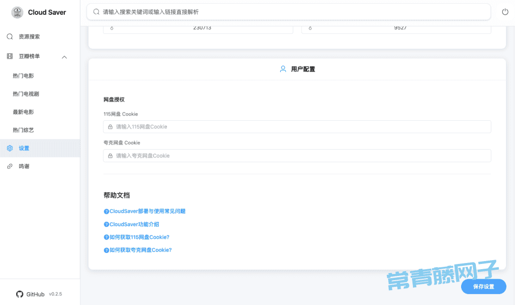Click the 豆瓣榜单 grid icon
This screenshot has width=515, height=305.
10,56
